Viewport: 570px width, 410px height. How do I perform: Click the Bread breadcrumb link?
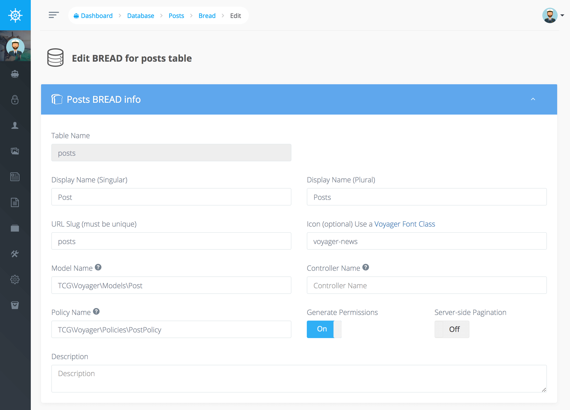tap(207, 16)
